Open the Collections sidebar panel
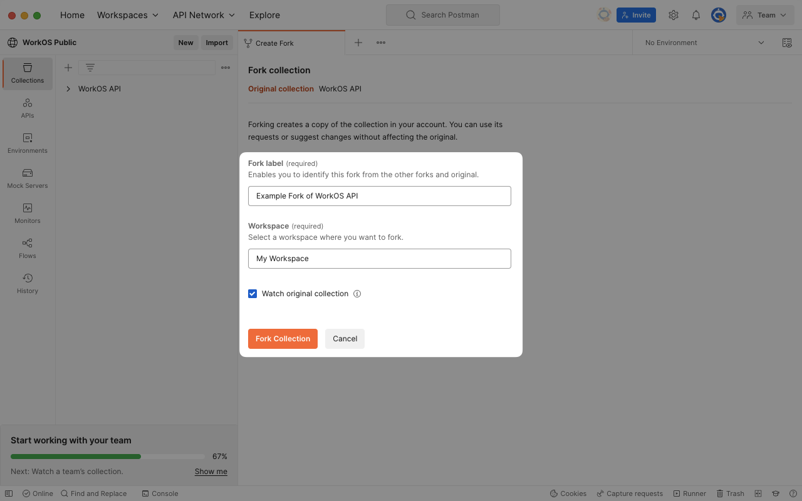The image size is (802, 501). coord(28,73)
